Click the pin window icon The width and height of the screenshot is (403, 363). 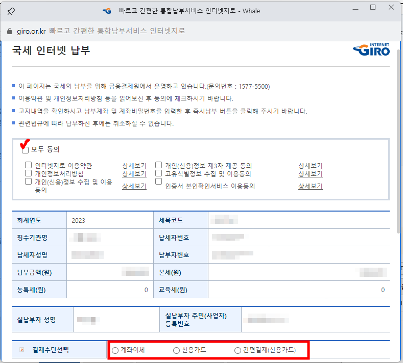[x=11, y=11]
